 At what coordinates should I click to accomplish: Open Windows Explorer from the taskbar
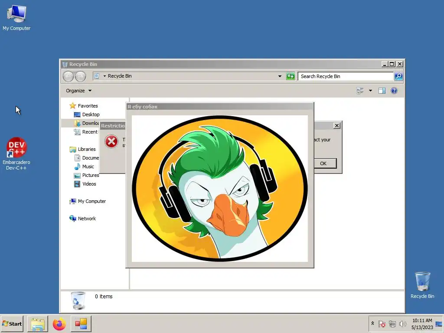[38, 324]
